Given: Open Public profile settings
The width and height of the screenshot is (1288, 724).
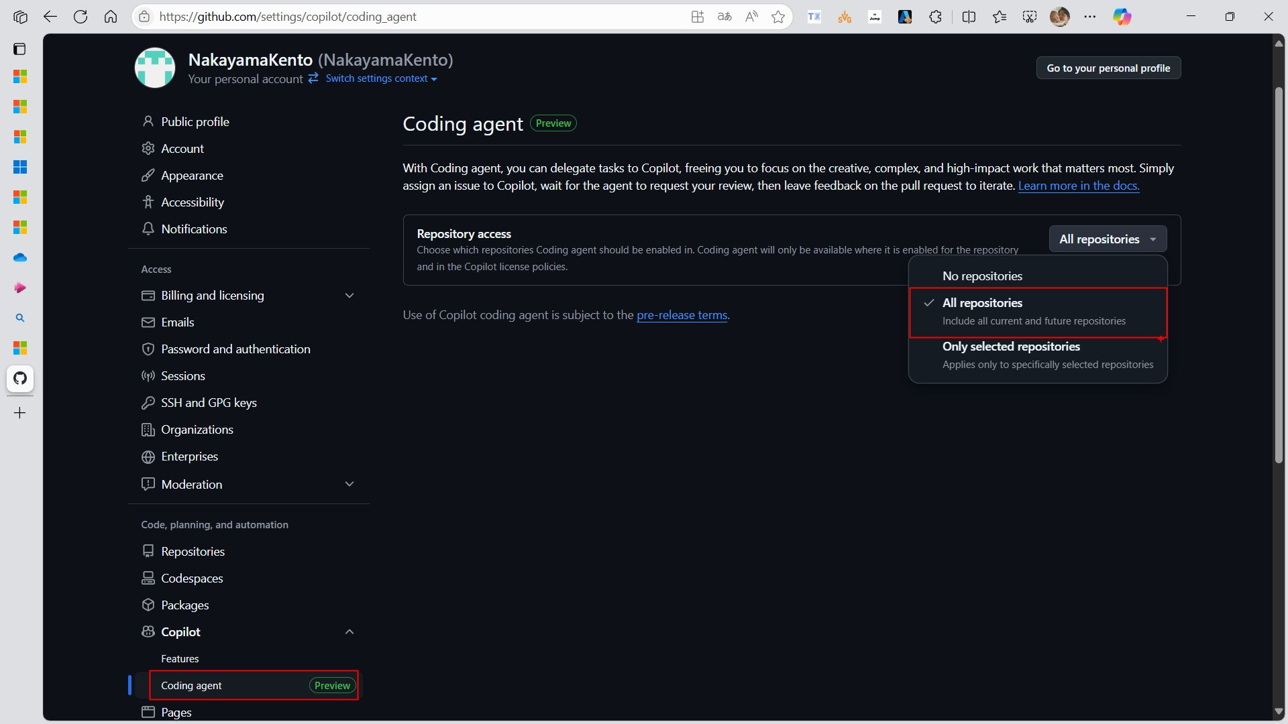Looking at the screenshot, I should (195, 121).
